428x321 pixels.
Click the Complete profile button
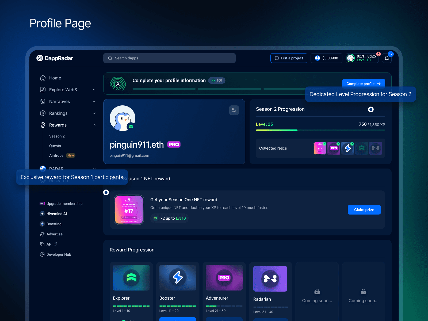click(364, 83)
